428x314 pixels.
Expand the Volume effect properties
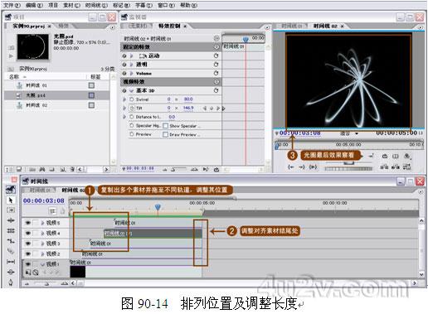132,73
